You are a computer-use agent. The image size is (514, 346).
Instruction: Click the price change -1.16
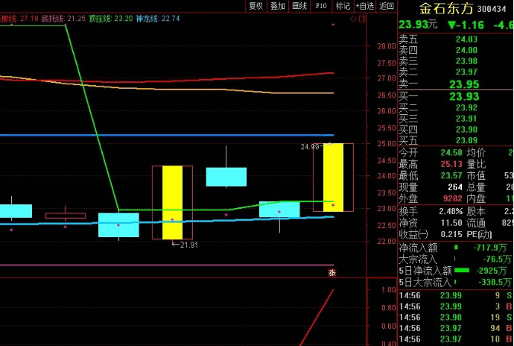(x=466, y=25)
